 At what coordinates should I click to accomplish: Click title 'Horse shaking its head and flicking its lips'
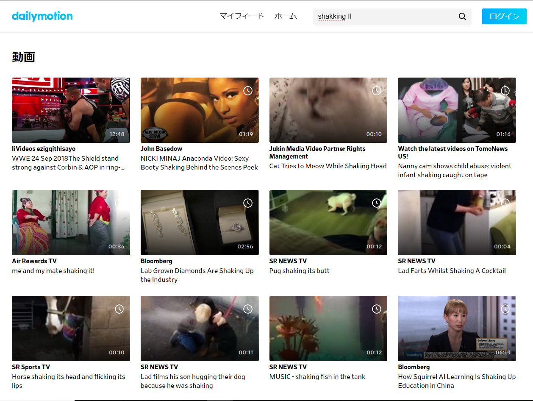69,381
